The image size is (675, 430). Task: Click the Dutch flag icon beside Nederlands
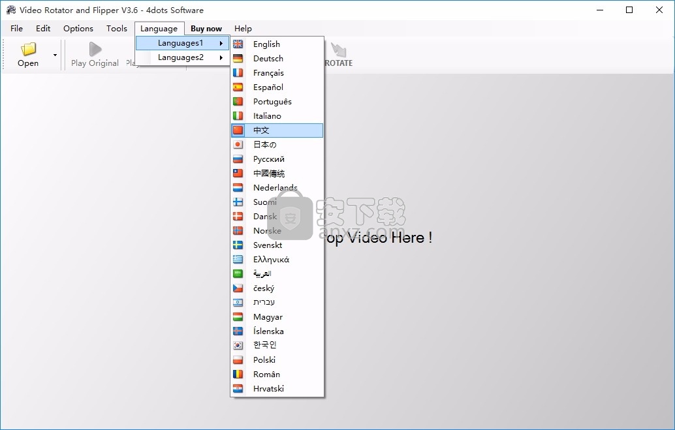coord(238,188)
